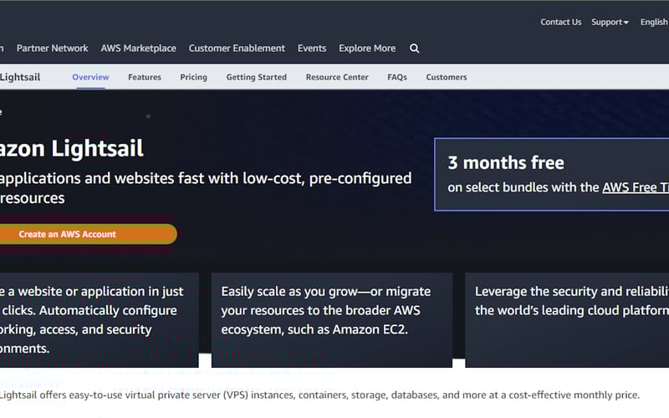This screenshot has width=669, height=418.
Task: Open the Contact Us link
Action: tap(560, 23)
